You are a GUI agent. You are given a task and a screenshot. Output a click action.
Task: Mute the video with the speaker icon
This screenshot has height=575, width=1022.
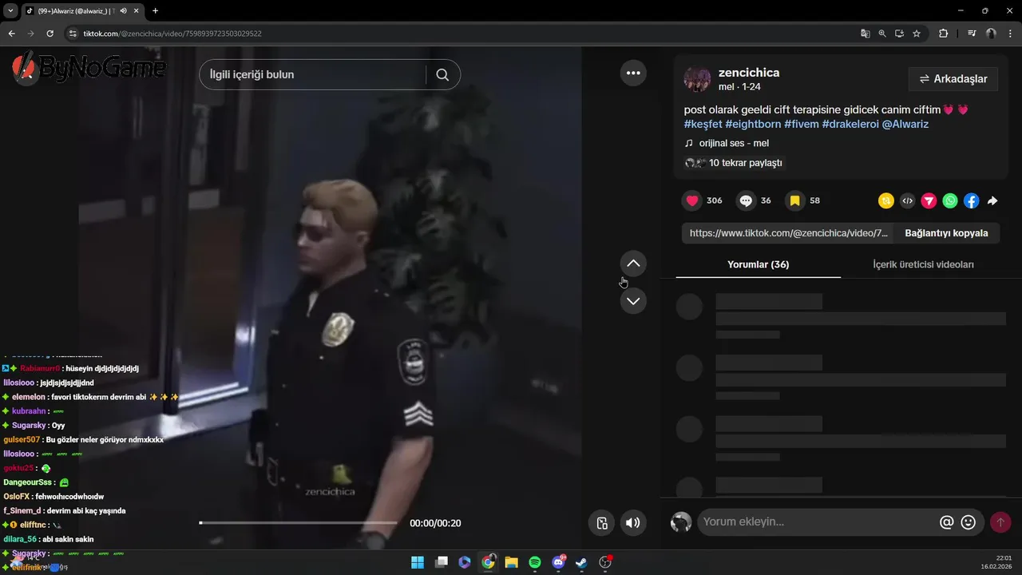(x=632, y=523)
